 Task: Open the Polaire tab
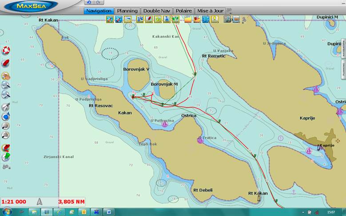[x=184, y=11]
